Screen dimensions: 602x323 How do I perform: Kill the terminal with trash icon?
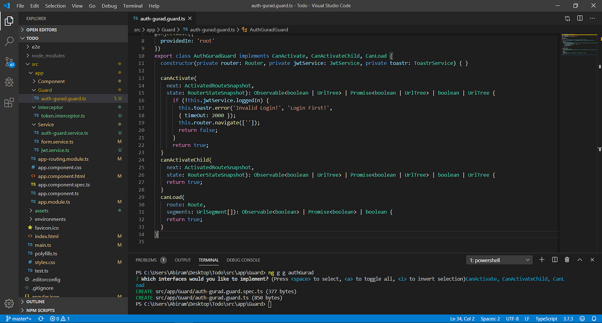(x=567, y=260)
